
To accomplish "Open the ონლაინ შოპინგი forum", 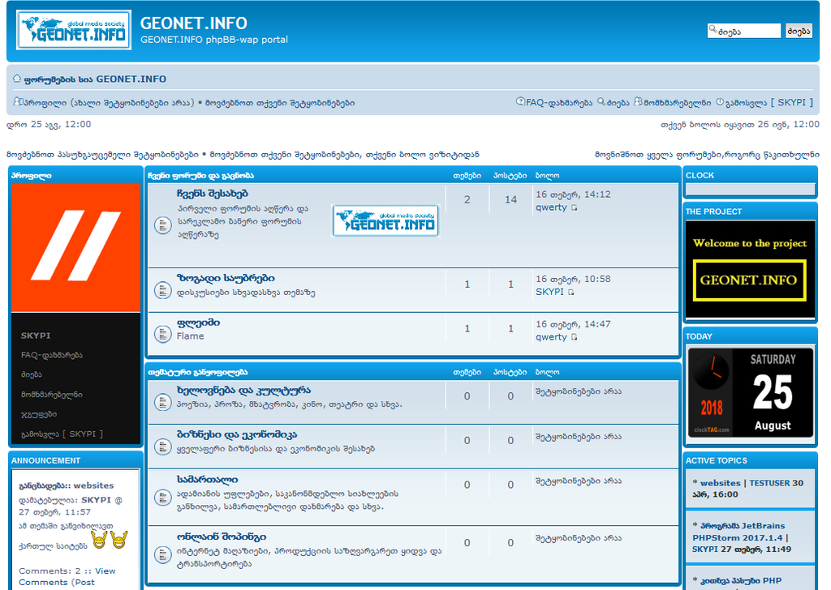I will tap(222, 537).
